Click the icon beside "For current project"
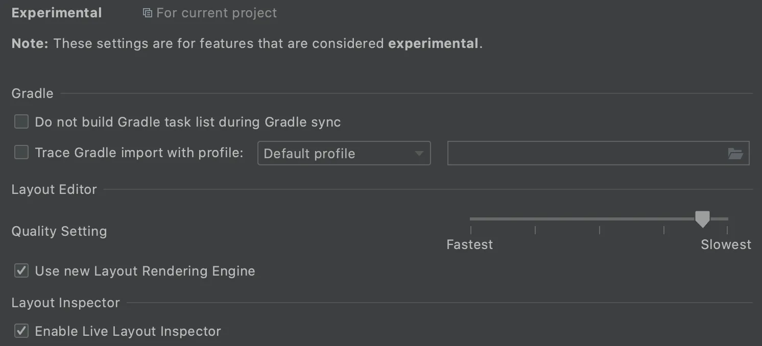Viewport: 762px width, 346px height. 147,13
